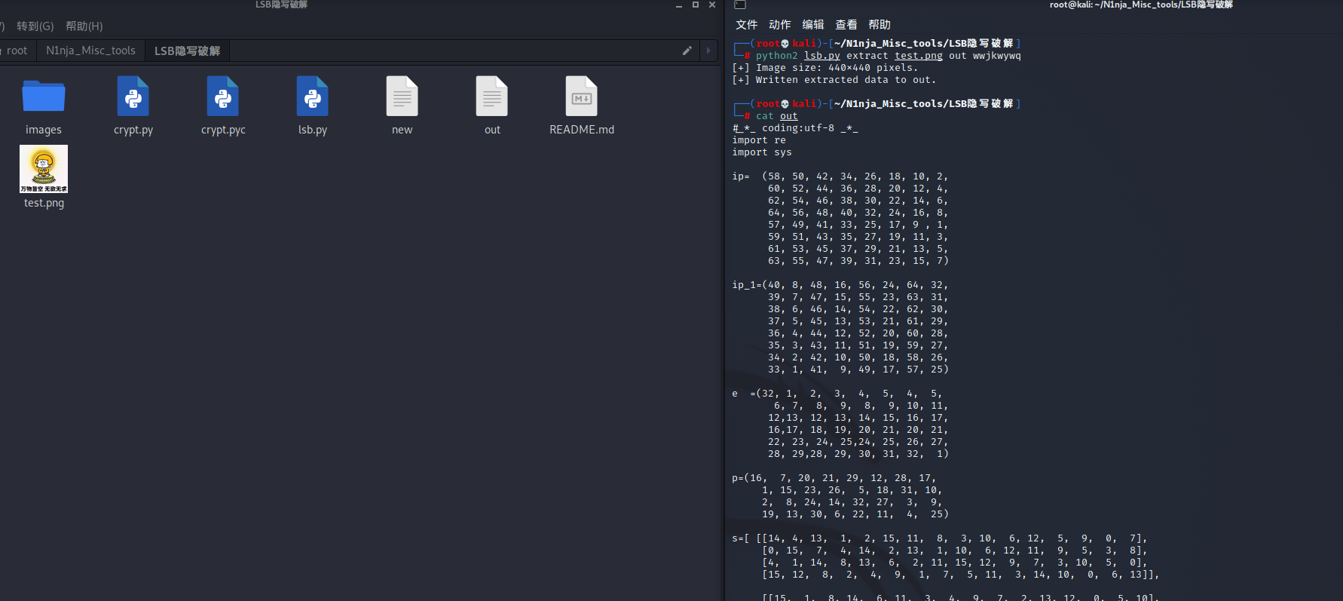
Task: Click LSB隐写破解 path bar segment
Action: click(188, 51)
